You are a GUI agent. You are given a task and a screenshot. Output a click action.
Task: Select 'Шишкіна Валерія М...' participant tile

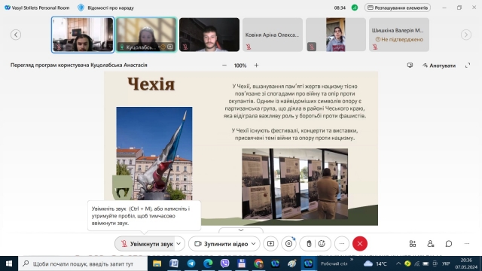[x=399, y=35]
